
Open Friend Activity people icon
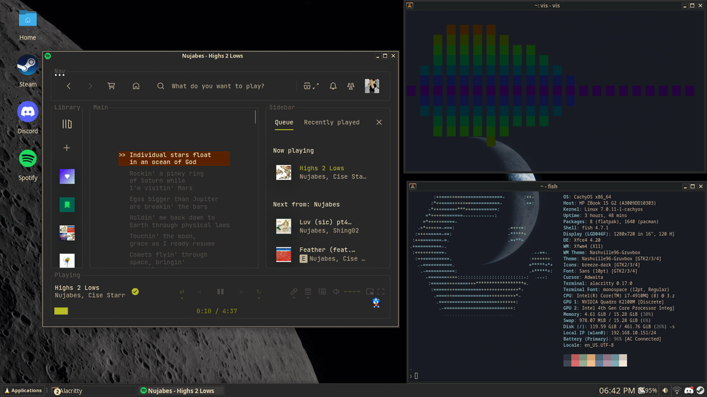tap(351, 86)
